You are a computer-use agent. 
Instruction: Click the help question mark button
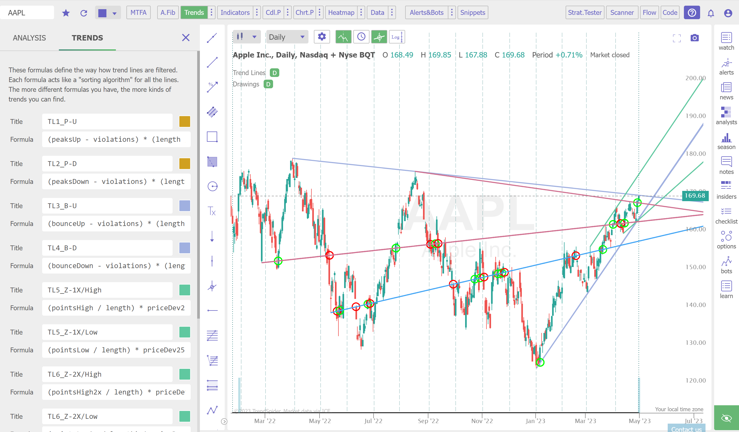[691, 13]
